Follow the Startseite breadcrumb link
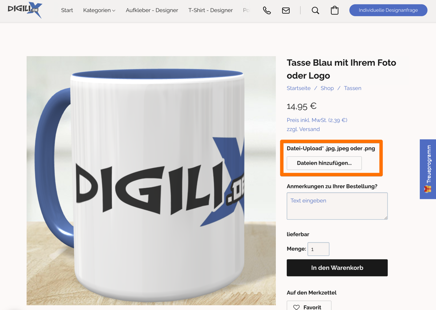436x310 pixels. pyautogui.click(x=299, y=88)
